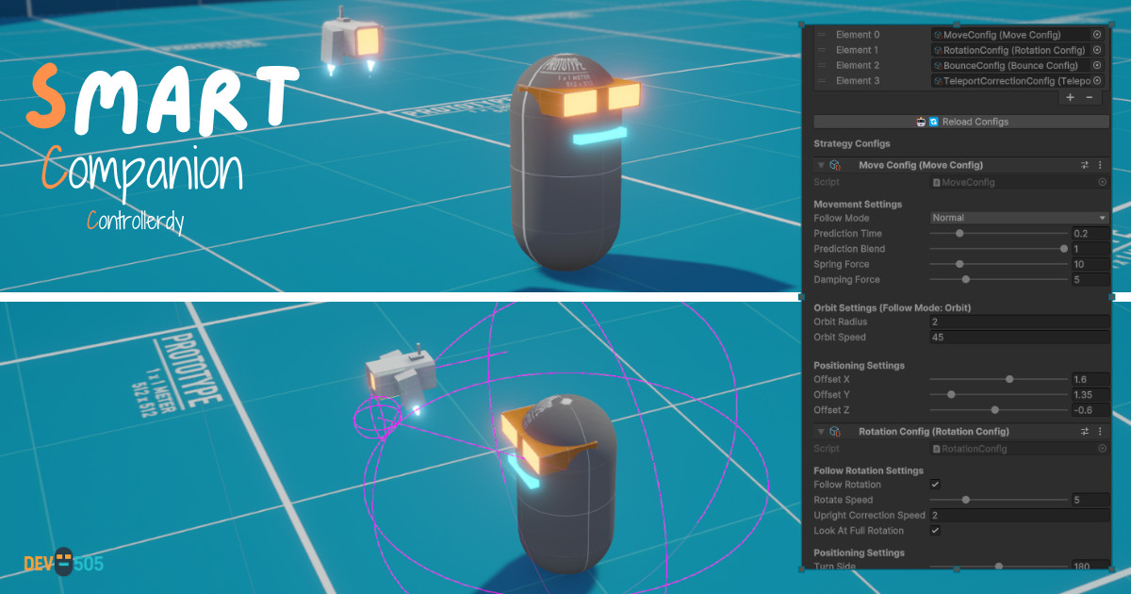Click the robot icon on Reload Configs
Viewport: 1131px width, 594px height.
pos(921,122)
